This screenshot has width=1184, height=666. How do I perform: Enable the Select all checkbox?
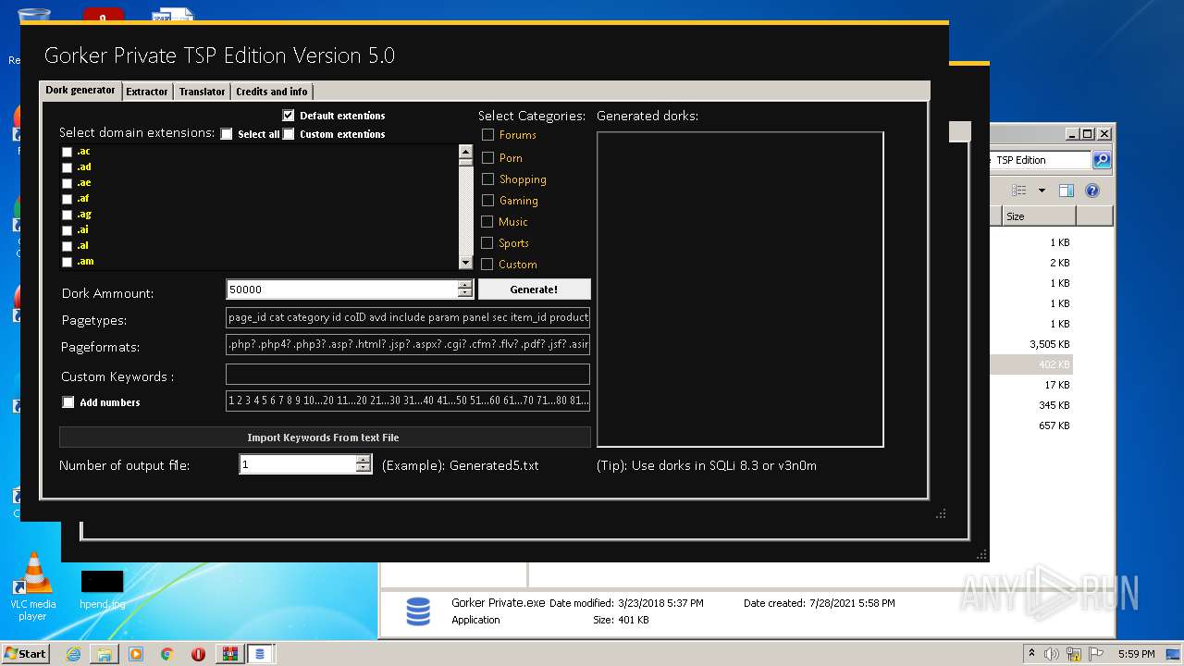coord(227,134)
